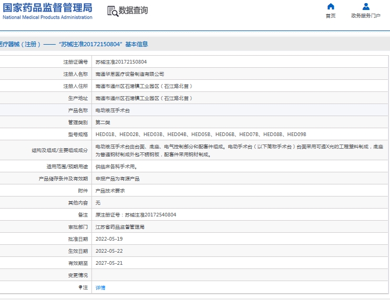This screenshot has height=300, width=390.
Task: Click the 附件 label
Action: (x=83, y=191)
